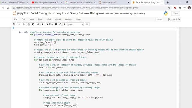
Task: Click the Python 3 kernel indicator
Action: (x=173, y=19)
